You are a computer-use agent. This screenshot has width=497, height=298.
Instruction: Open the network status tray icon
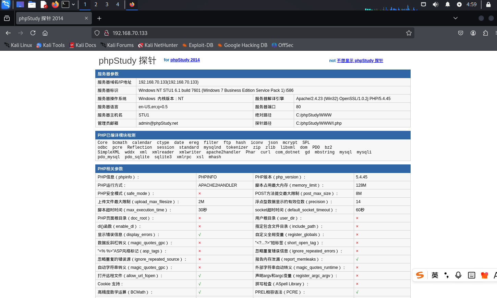(x=424, y=4)
